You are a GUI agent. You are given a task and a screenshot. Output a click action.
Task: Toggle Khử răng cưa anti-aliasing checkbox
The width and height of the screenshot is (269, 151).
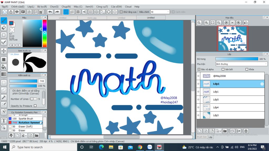[x=121, y=12]
